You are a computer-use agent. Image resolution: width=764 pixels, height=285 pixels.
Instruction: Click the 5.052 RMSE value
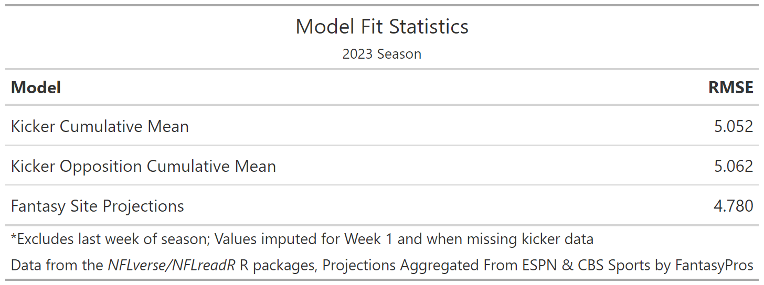coord(734,126)
